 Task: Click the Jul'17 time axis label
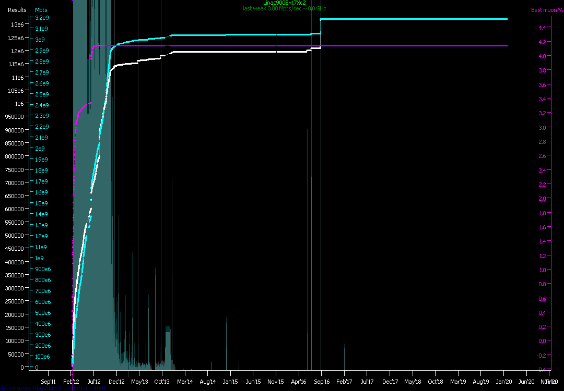(x=367, y=382)
